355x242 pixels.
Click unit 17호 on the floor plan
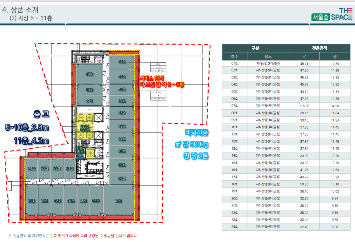[x=122, y=62]
